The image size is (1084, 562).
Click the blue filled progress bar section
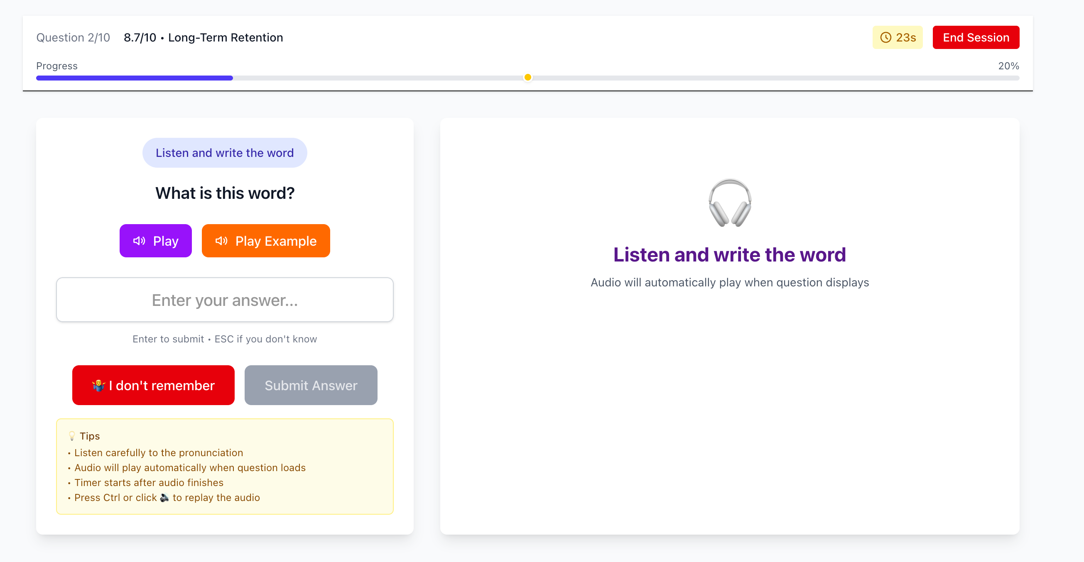click(x=135, y=78)
